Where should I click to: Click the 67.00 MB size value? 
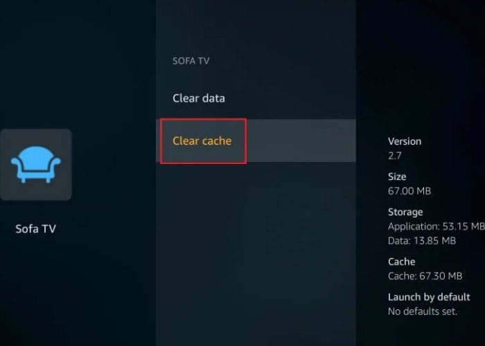coord(409,191)
